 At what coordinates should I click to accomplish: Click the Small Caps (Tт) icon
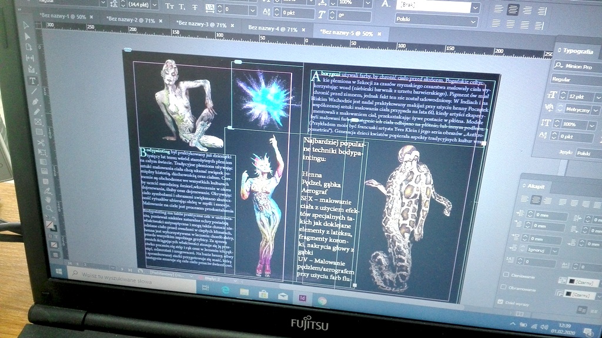coord(169,6)
